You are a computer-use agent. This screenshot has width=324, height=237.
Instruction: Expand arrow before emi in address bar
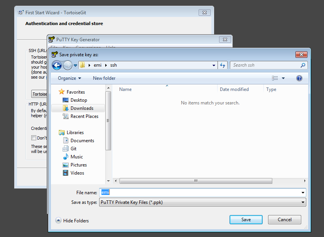pyautogui.click(x=89, y=65)
